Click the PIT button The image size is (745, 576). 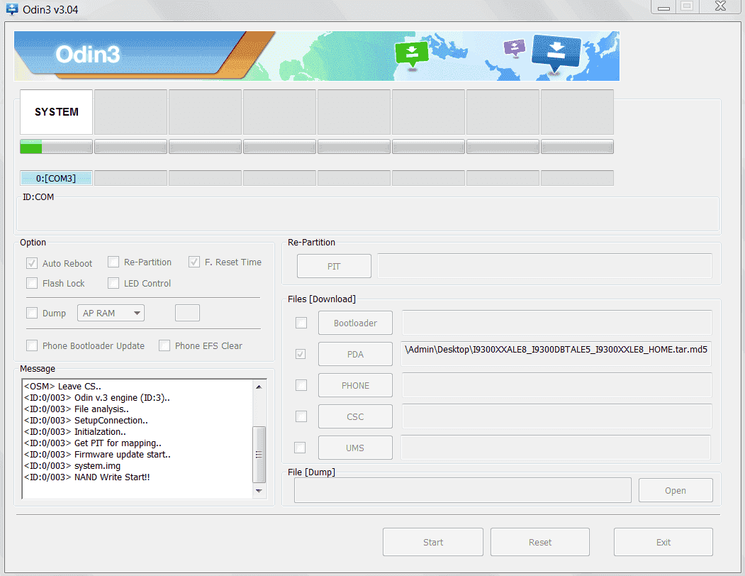334,266
